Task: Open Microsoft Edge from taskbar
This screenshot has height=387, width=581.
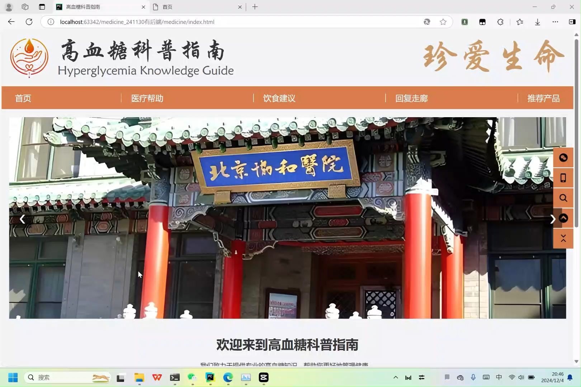Action: click(x=228, y=377)
